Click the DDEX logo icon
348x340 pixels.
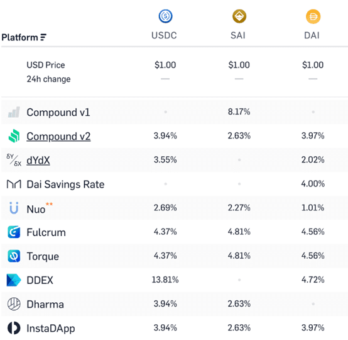click(x=14, y=280)
